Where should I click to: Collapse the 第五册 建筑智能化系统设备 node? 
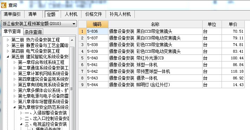click(x=8, y=57)
